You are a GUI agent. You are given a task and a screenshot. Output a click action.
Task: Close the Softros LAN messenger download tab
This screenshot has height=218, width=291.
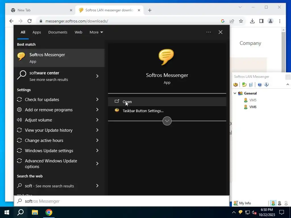[139, 10]
